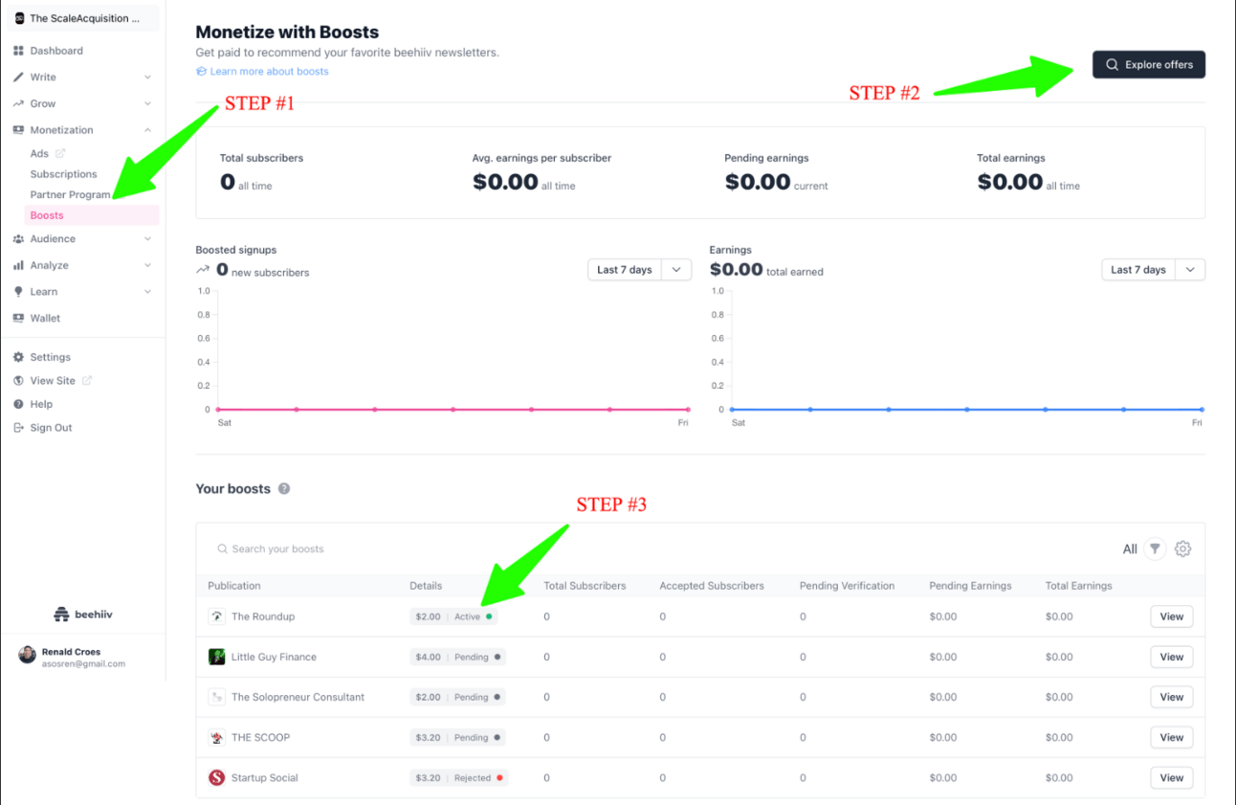Image resolution: width=1236 pixels, height=805 pixels.
Task: Expand the Grow menu chevron
Action: (x=147, y=103)
